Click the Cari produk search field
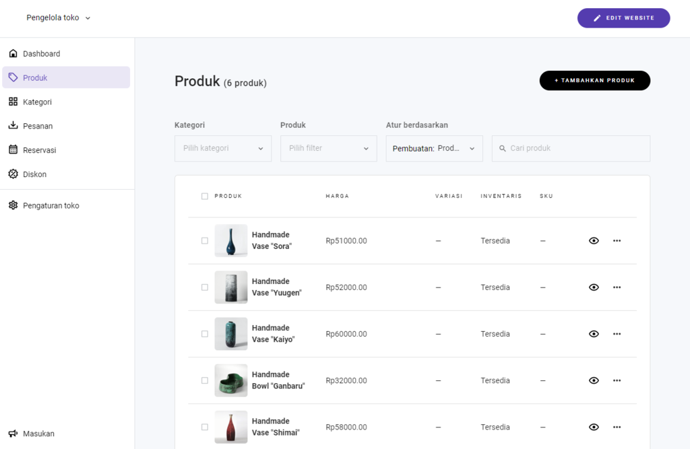 tap(571, 149)
